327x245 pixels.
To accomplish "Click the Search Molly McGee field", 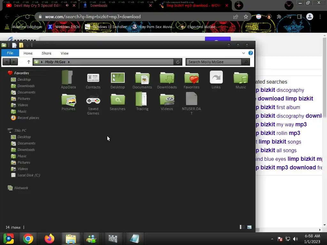I will tap(214, 62).
